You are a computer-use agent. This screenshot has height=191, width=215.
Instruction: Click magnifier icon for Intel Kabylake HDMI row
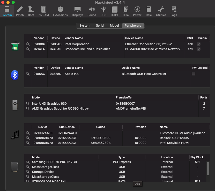point(28,143)
